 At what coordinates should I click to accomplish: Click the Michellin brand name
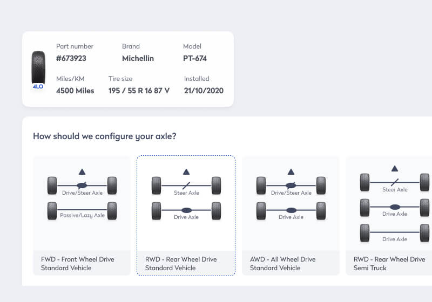[x=138, y=58]
